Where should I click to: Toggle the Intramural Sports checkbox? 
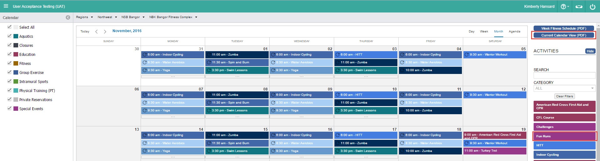[9, 81]
